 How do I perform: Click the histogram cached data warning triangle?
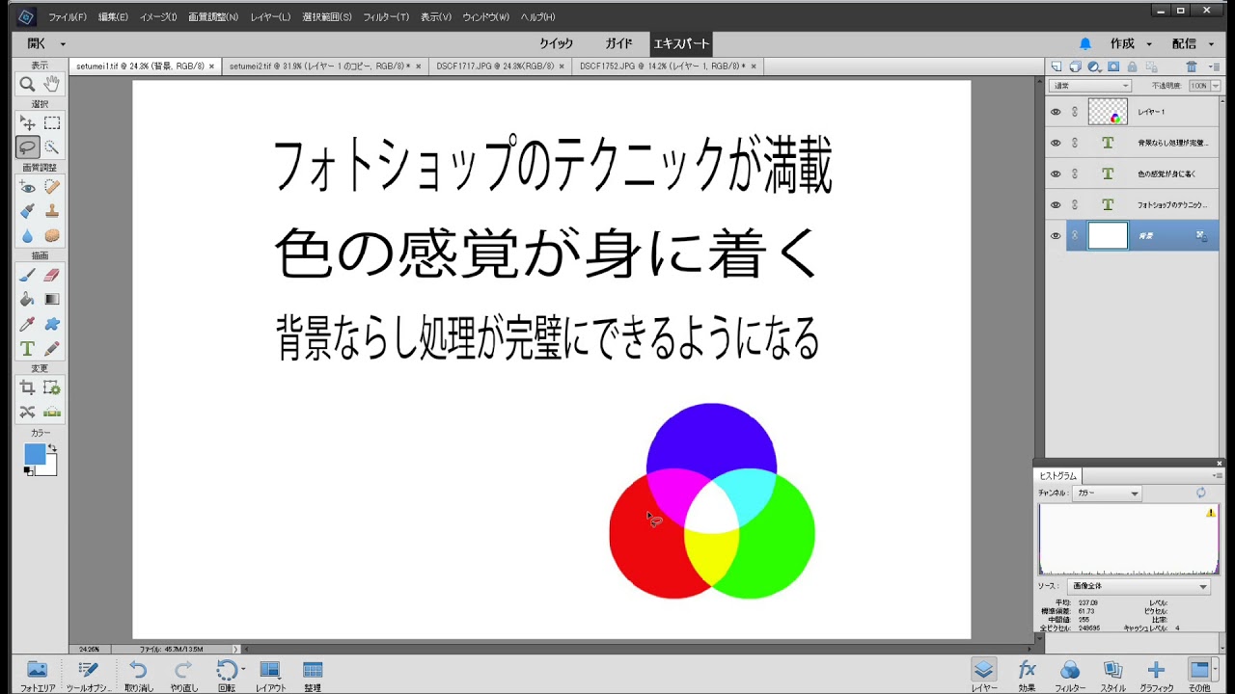1211,513
